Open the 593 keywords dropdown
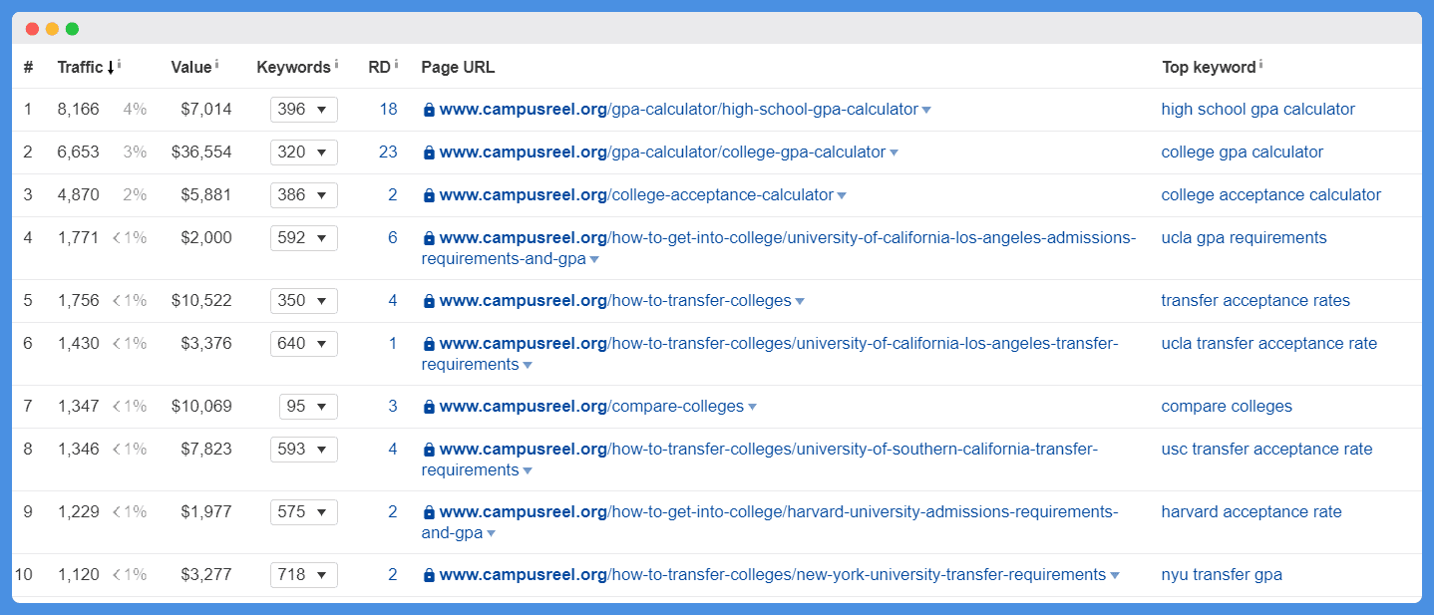 tap(304, 450)
